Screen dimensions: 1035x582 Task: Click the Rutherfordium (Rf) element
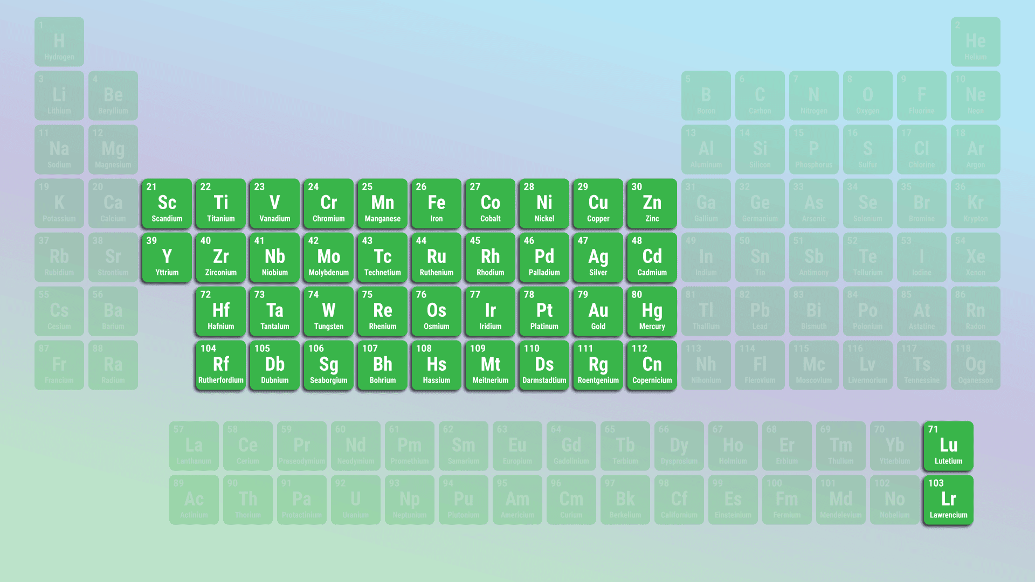coord(220,365)
